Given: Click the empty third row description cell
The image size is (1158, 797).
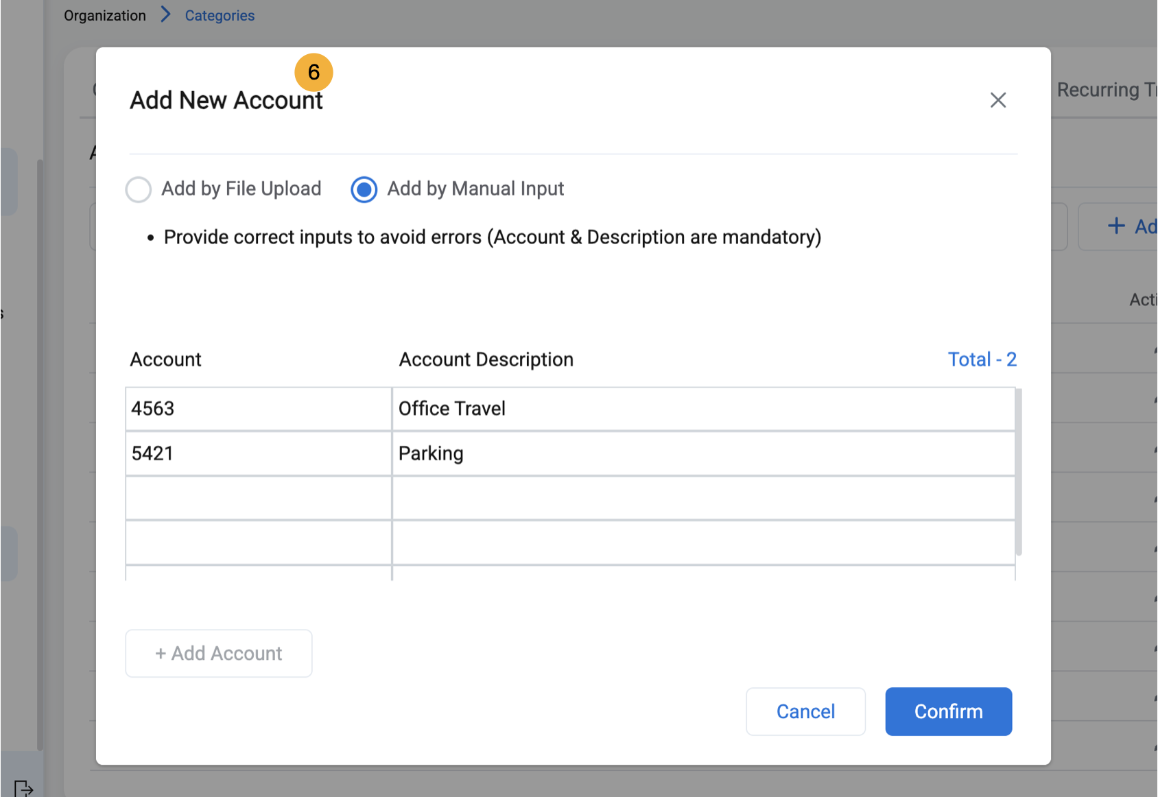Looking at the screenshot, I should pos(702,498).
